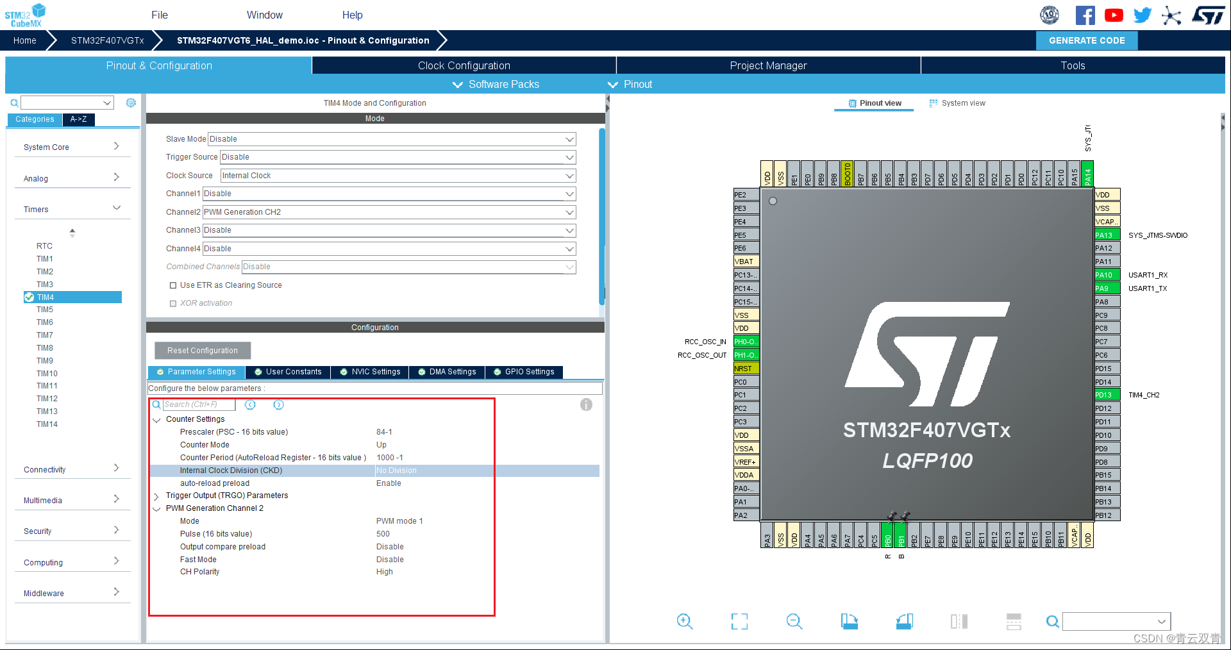1231x650 pixels.
Task: Go to next parameter search result
Action: tap(278, 404)
